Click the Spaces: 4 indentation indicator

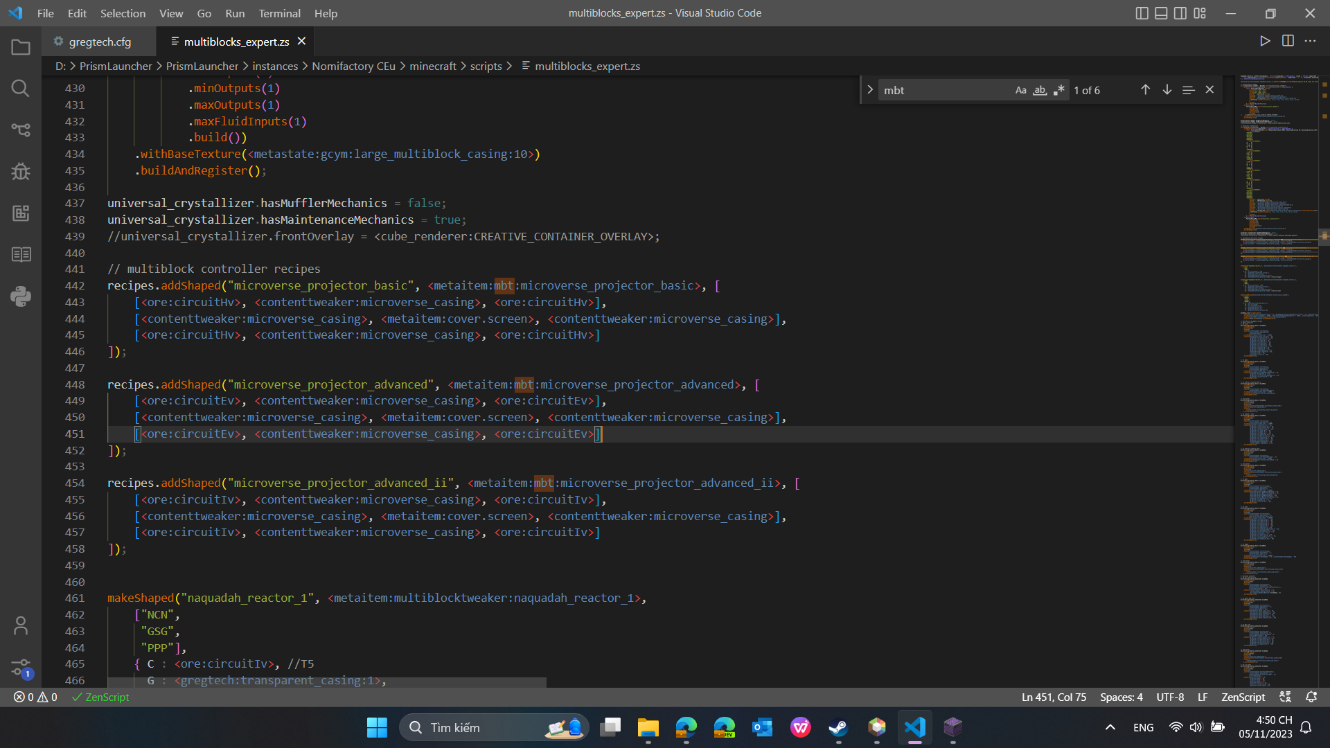coord(1121,697)
